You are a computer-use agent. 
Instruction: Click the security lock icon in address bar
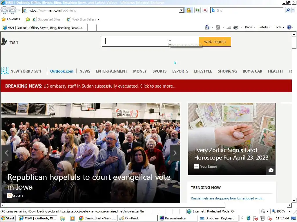tap(189, 10)
